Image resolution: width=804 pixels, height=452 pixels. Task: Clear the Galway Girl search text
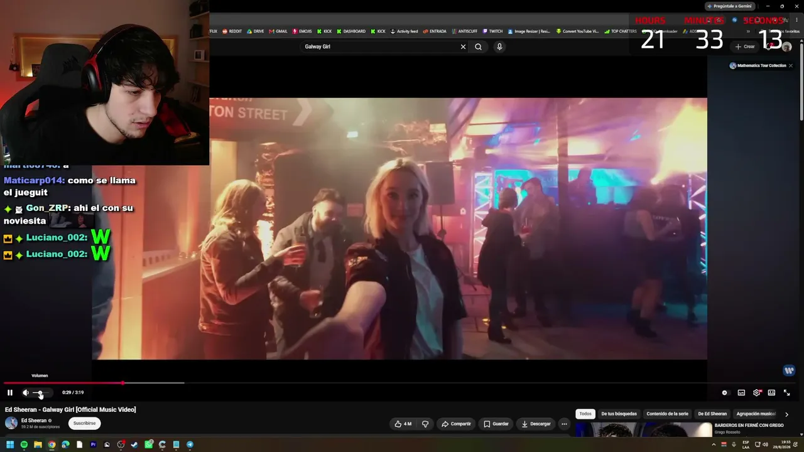[x=464, y=46]
